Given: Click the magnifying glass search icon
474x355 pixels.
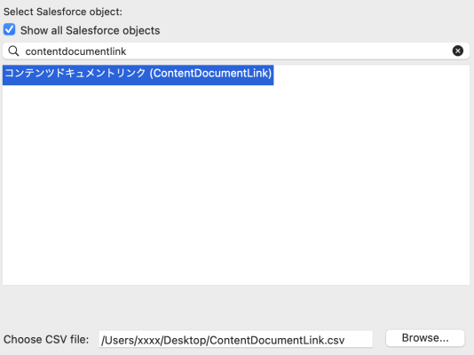Looking at the screenshot, I should [13, 51].
